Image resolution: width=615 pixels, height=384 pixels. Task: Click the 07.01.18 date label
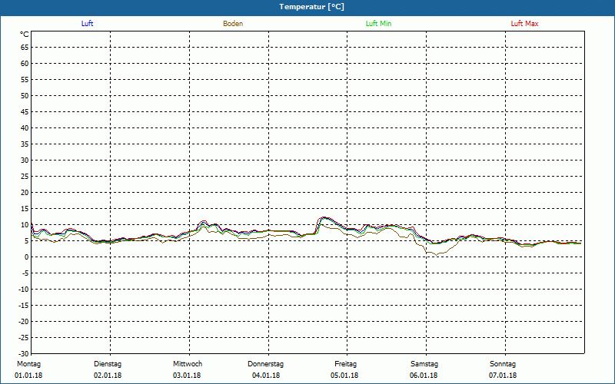tap(503, 376)
